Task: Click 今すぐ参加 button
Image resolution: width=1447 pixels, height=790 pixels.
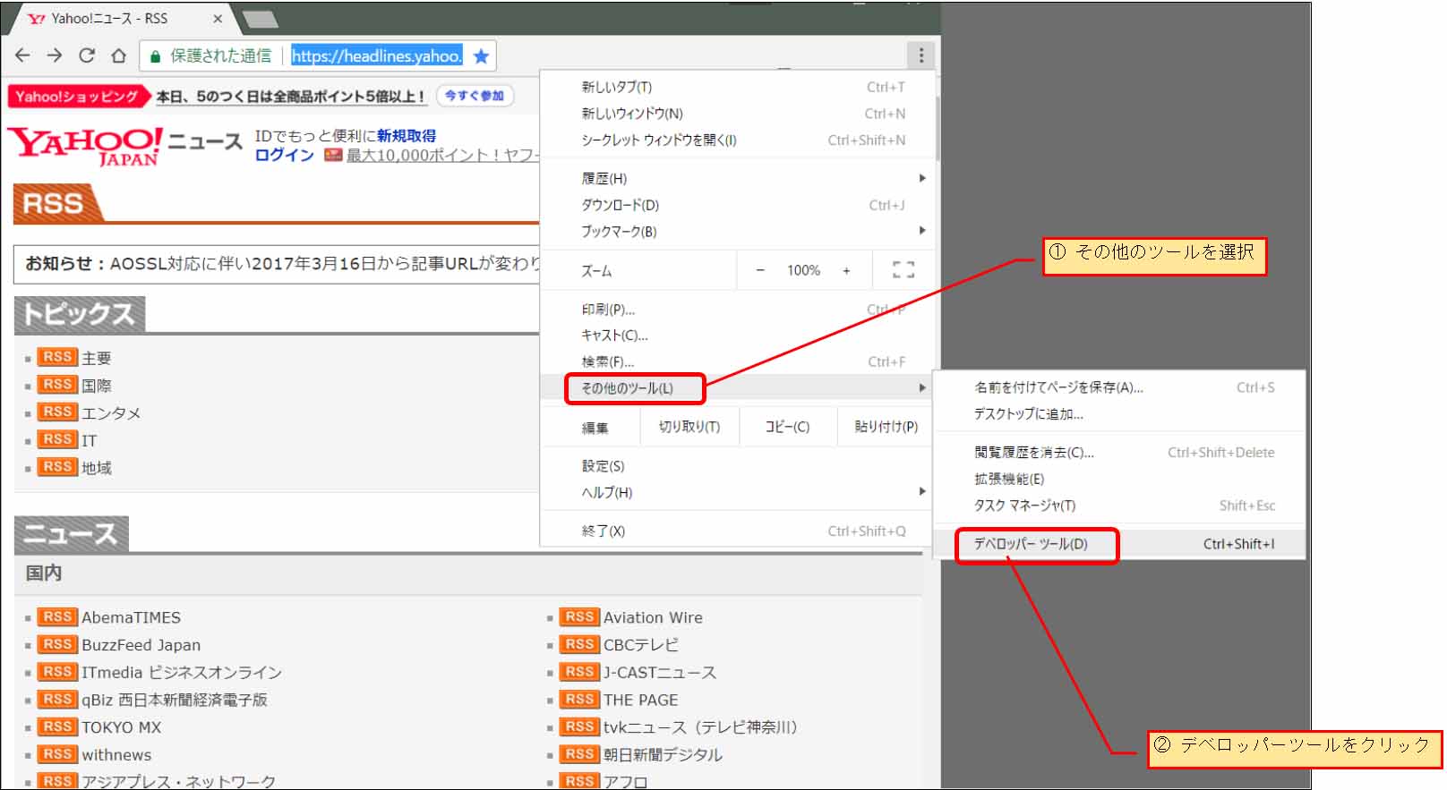Action: coord(475,96)
